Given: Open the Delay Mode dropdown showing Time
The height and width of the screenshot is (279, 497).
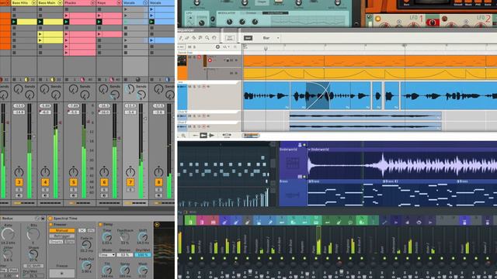Looking at the screenshot, I should click(x=107, y=255).
